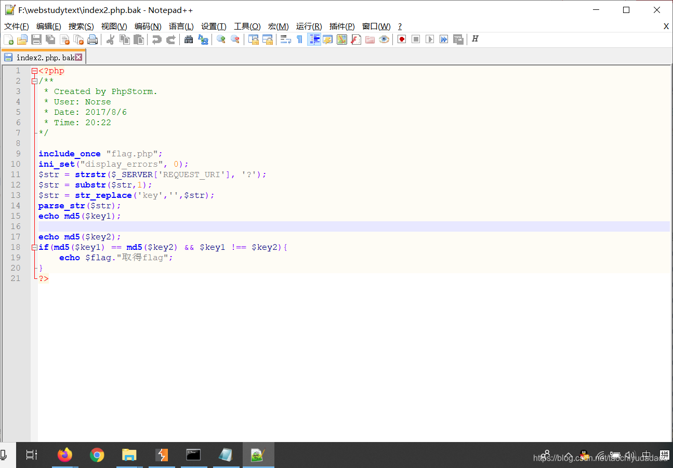Screen dimensions: 673x468
Task: Click the Close file toolbar icon
Action: pyautogui.click(x=64, y=39)
